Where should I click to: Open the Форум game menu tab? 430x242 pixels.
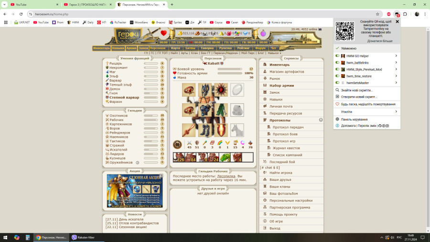(260, 48)
